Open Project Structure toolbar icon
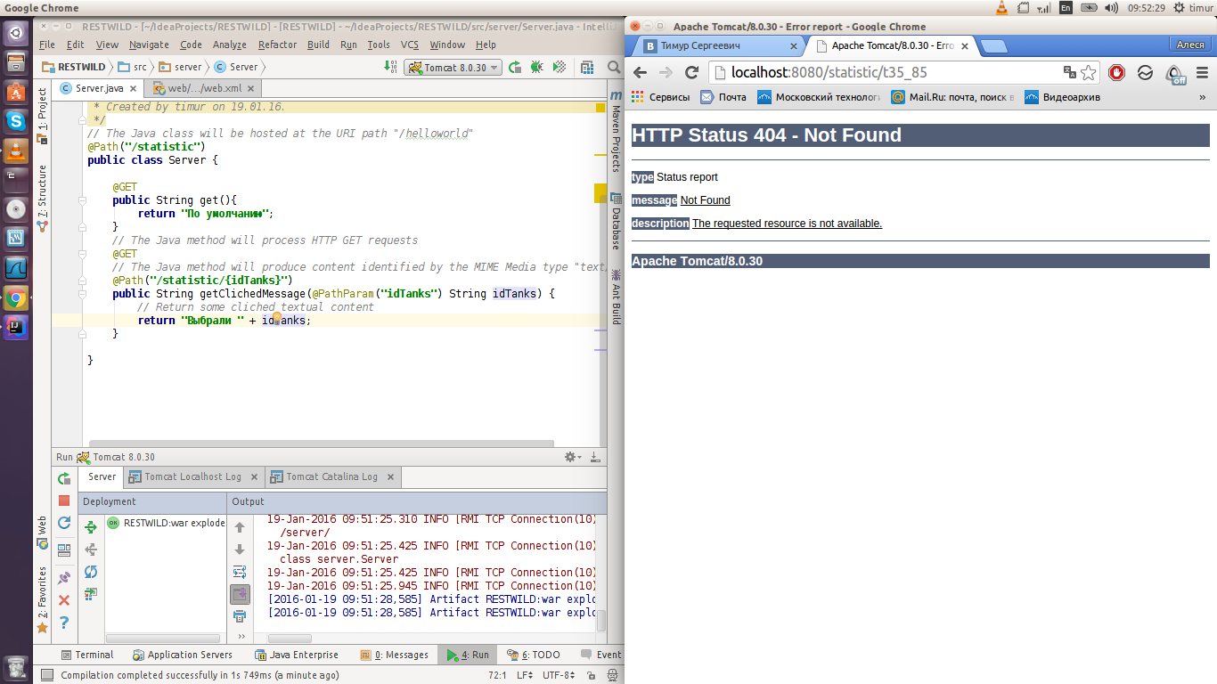The image size is (1217, 684). 587,67
